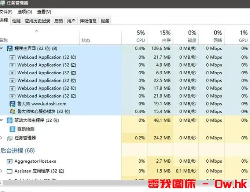Sort processes by the 内存 column header
Image resolution: width=250 pixels, height=192 pixels.
pyautogui.click(x=166, y=36)
